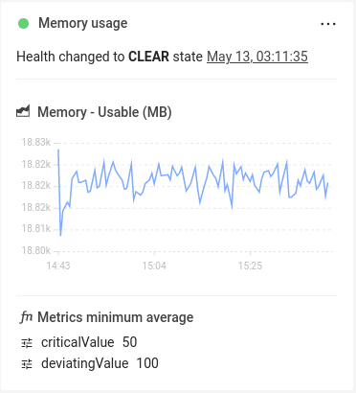356x393 pixels.
Task: Click the bold CLEAR state text
Action: (x=148, y=57)
